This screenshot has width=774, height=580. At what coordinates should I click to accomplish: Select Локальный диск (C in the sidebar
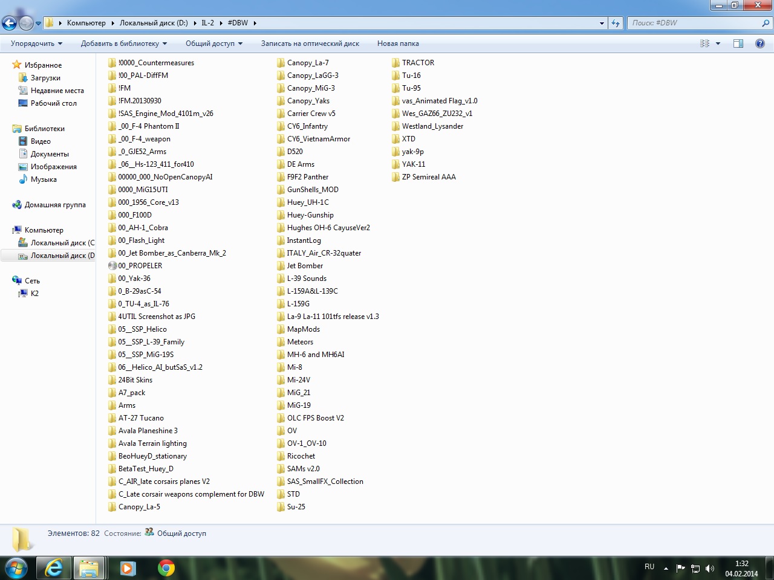click(62, 243)
